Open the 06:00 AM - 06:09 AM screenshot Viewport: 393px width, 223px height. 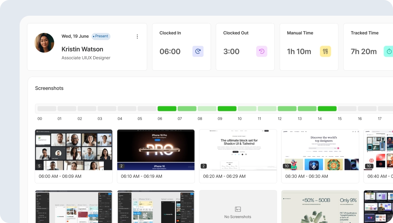[x=74, y=150]
